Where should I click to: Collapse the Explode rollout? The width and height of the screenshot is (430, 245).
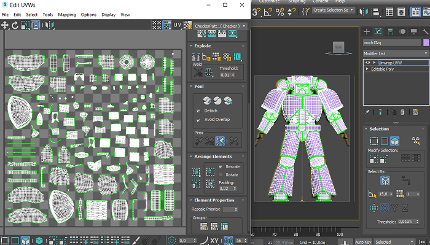point(191,46)
